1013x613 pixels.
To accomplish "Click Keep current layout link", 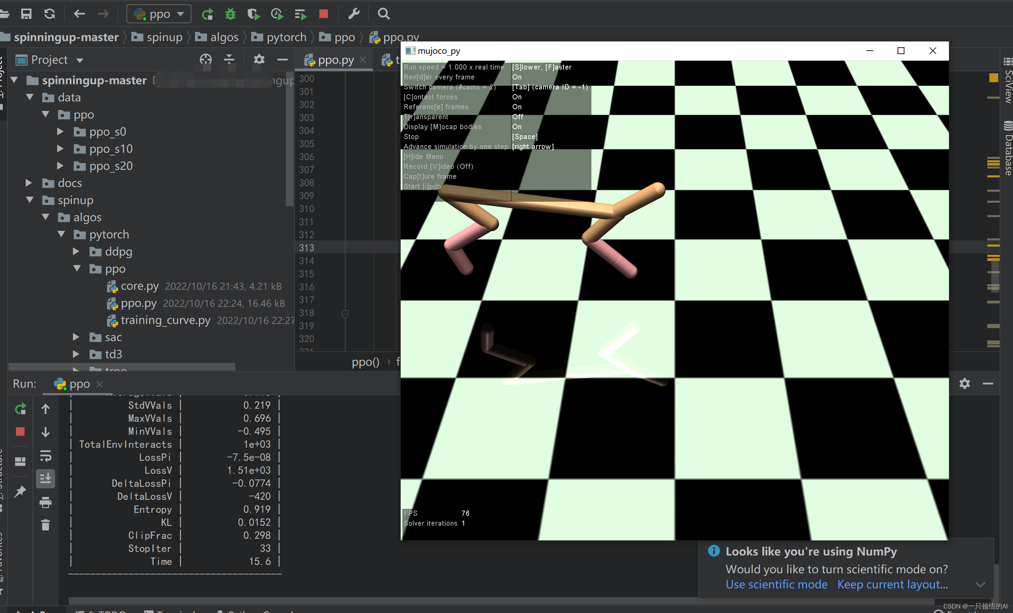I will [x=892, y=584].
